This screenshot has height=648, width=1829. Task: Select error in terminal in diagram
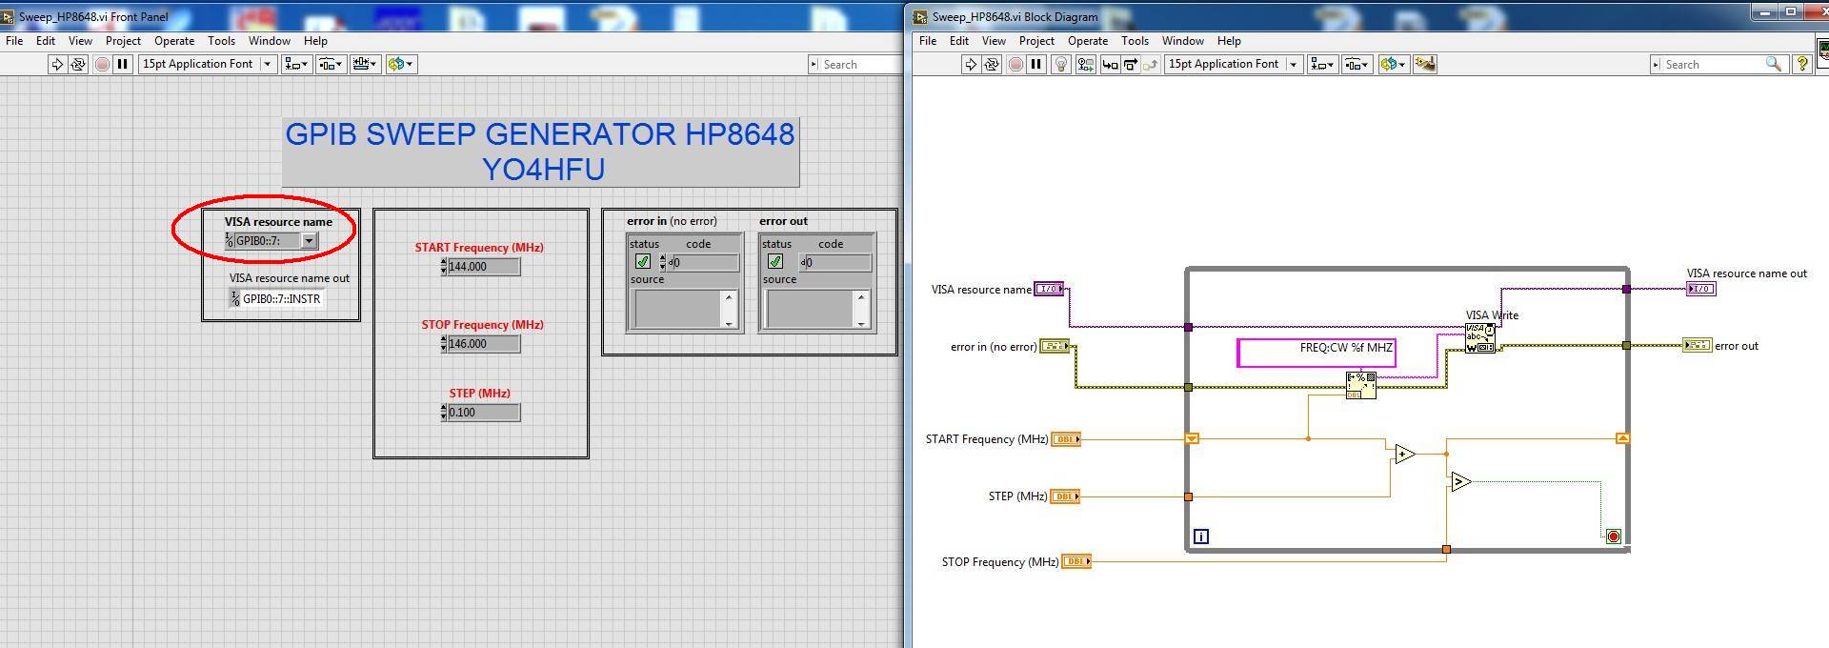pyautogui.click(x=1055, y=346)
